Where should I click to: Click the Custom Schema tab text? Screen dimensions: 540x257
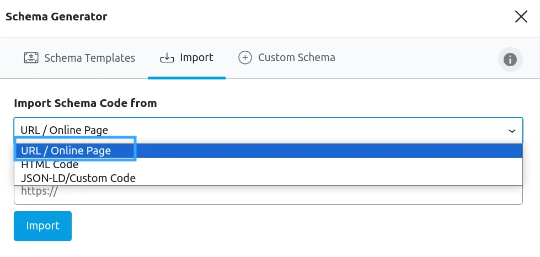click(297, 57)
